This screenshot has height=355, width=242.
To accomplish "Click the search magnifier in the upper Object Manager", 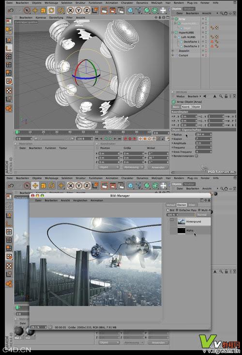I will tap(222, 14).
